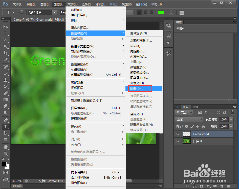Choose 描边(K)... in the submenu
The width and height of the screenshot is (239, 189).
pyautogui.click(x=144, y=46)
